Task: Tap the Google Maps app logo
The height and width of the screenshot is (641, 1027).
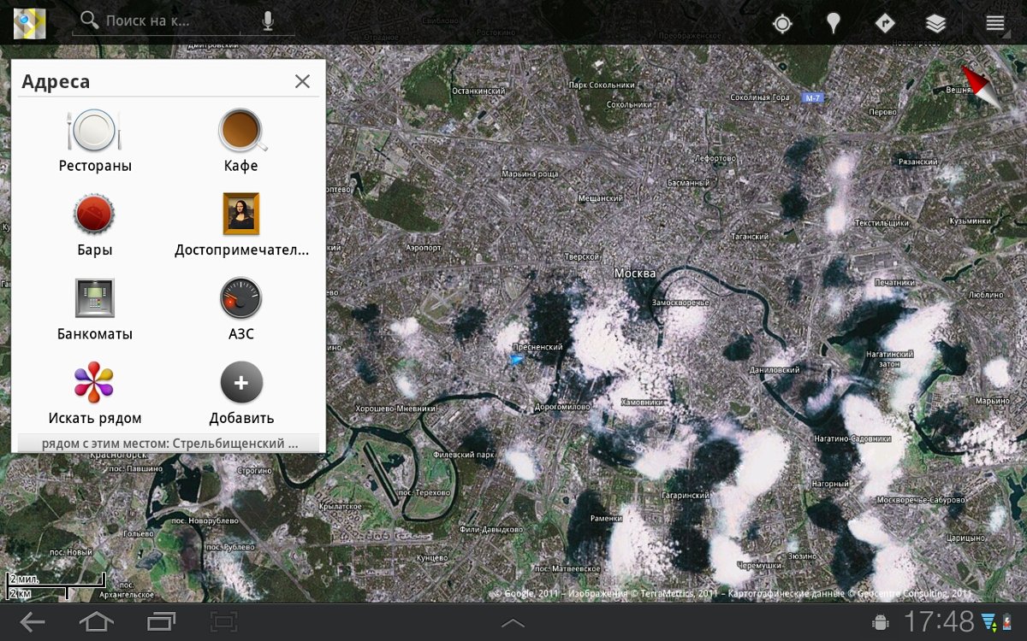Action: coord(30,23)
